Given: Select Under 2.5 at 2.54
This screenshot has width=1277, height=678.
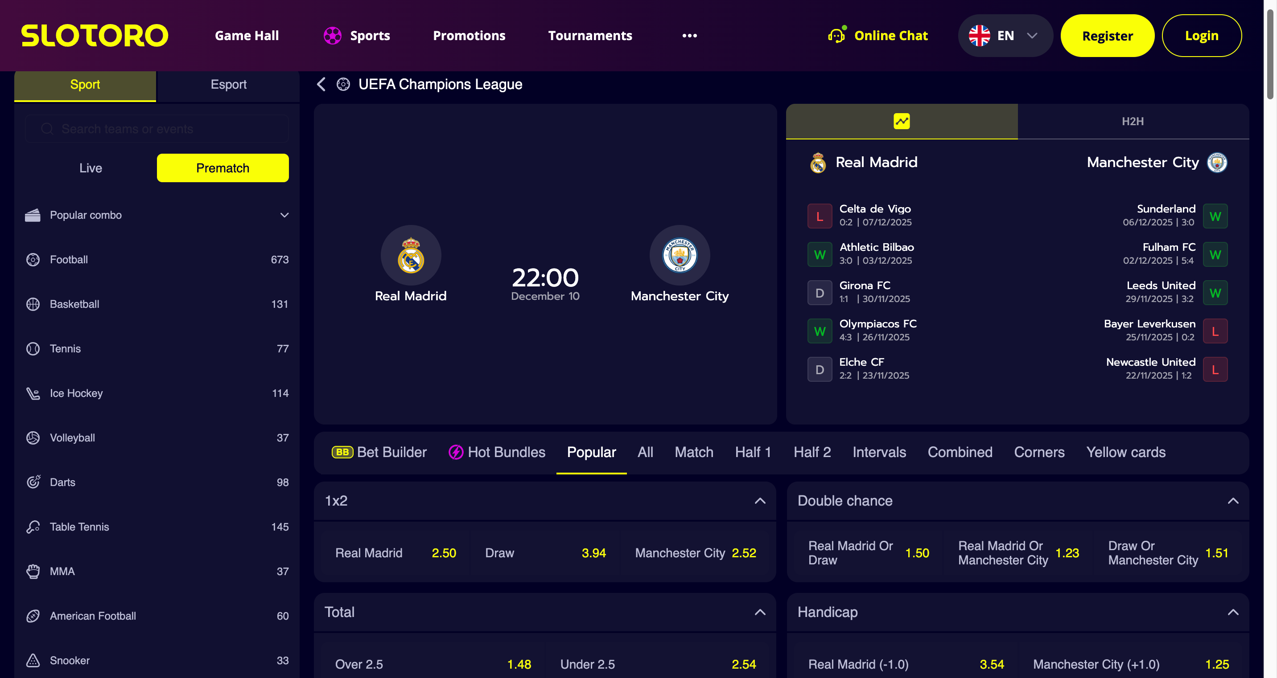Looking at the screenshot, I should [x=658, y=664].
